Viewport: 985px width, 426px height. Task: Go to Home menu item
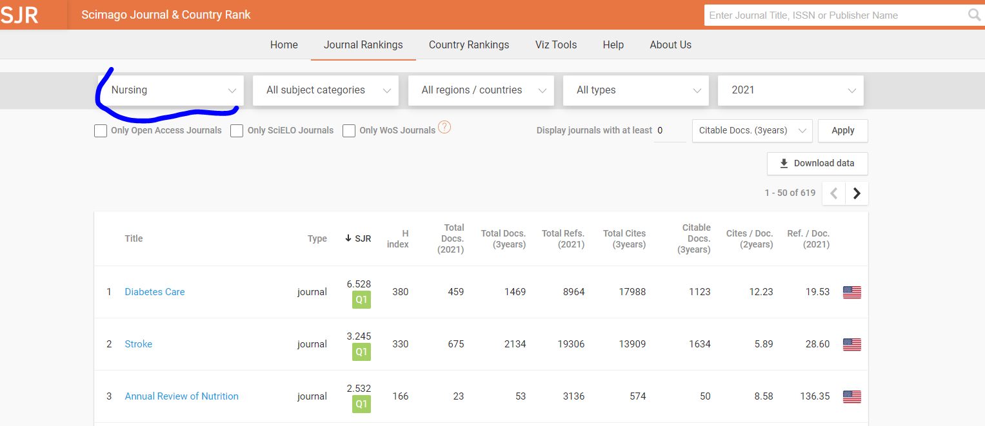(284, 44)
